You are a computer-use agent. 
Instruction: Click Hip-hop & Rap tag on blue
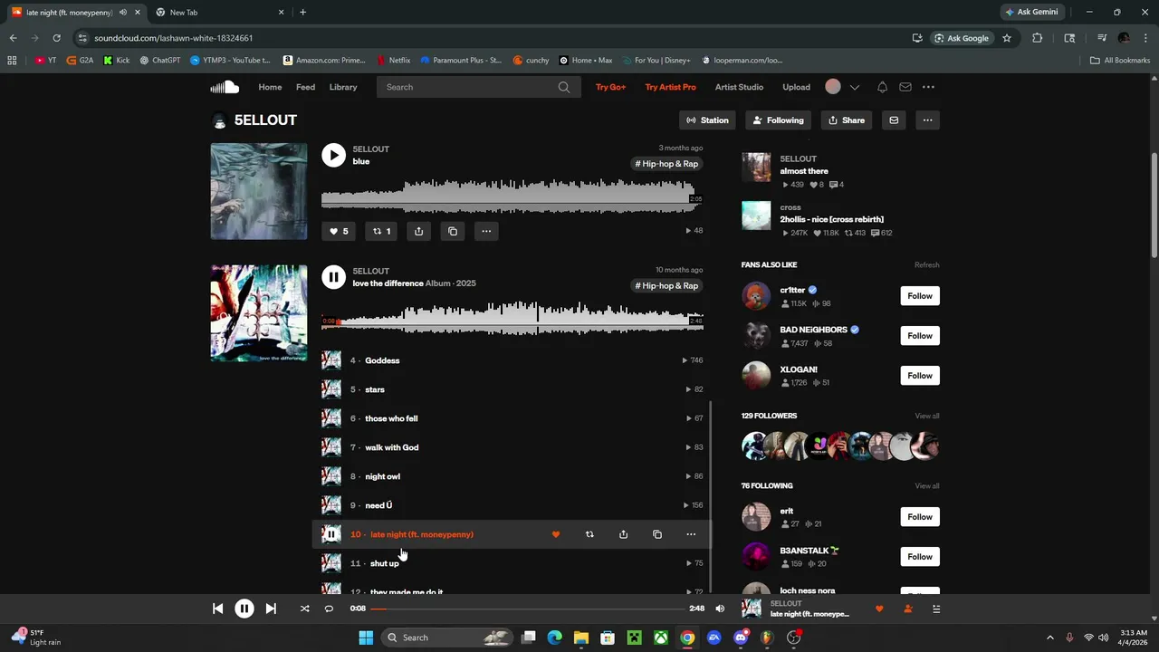[x=667, y=164]
